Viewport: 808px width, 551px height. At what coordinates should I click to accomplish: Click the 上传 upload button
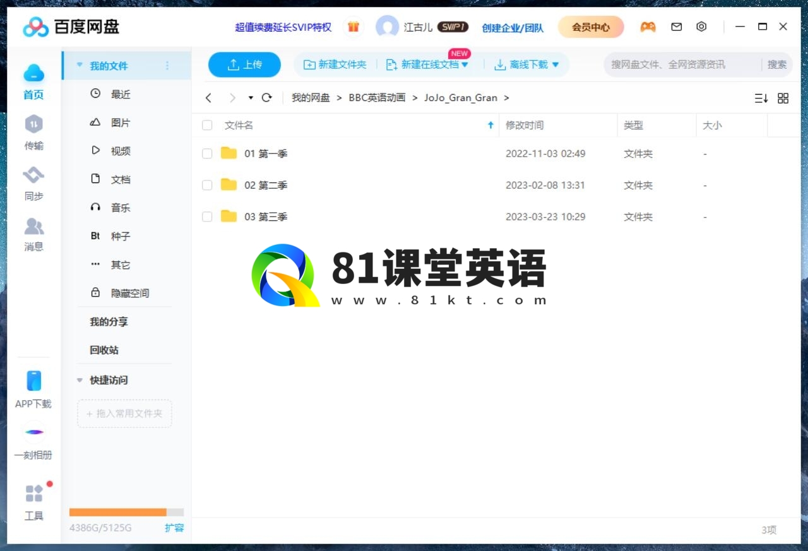(244, 64)
